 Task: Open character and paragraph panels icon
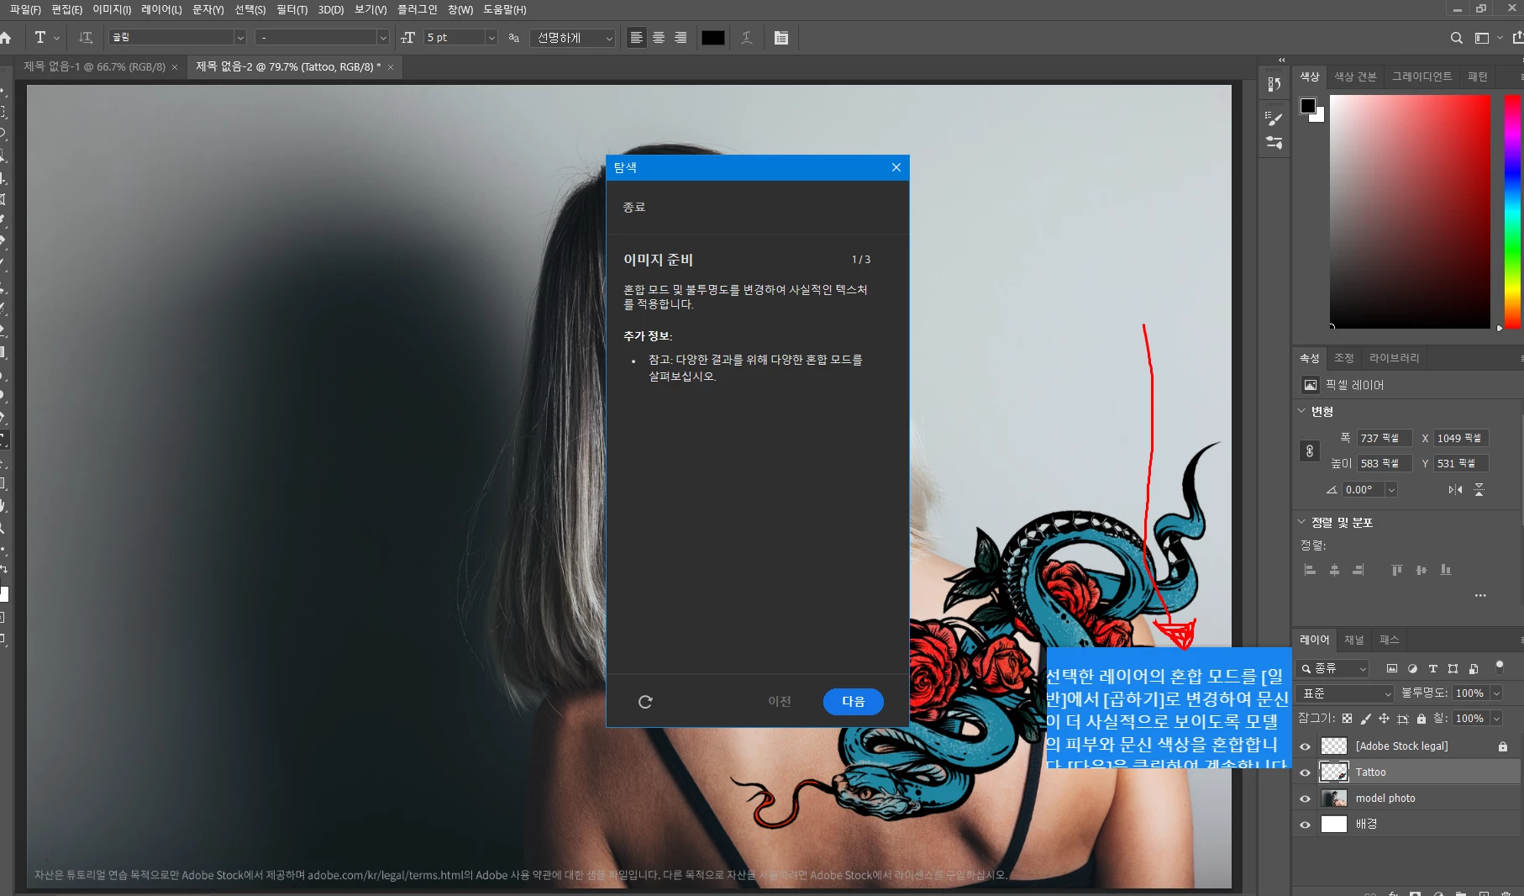click(781, 38)
